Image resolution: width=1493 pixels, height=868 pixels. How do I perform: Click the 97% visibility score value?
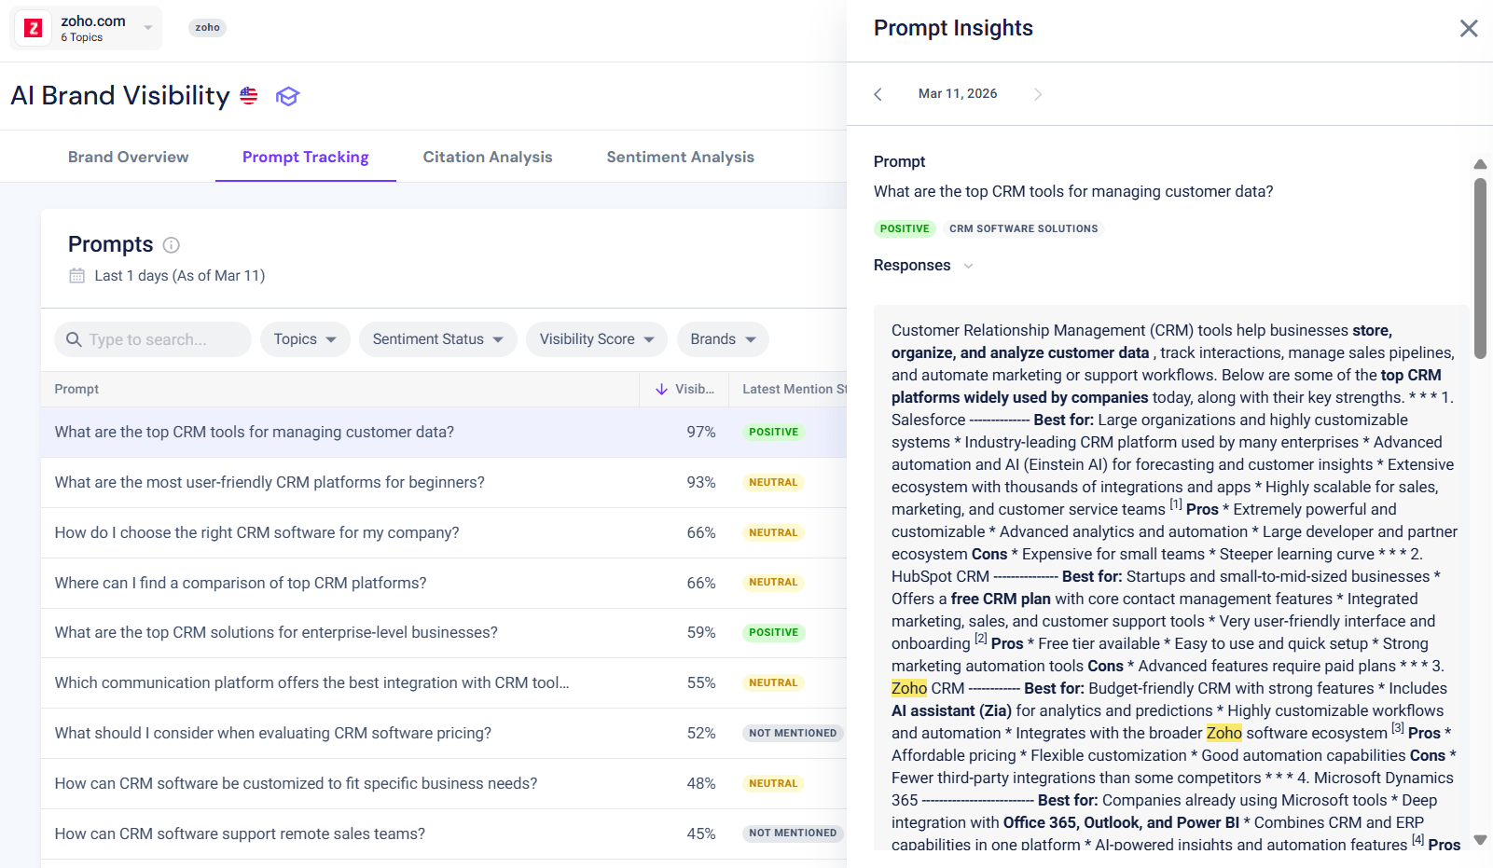701,432
